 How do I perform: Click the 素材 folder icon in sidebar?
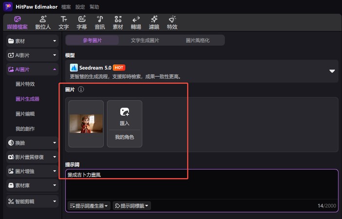(x=11, y=41)
